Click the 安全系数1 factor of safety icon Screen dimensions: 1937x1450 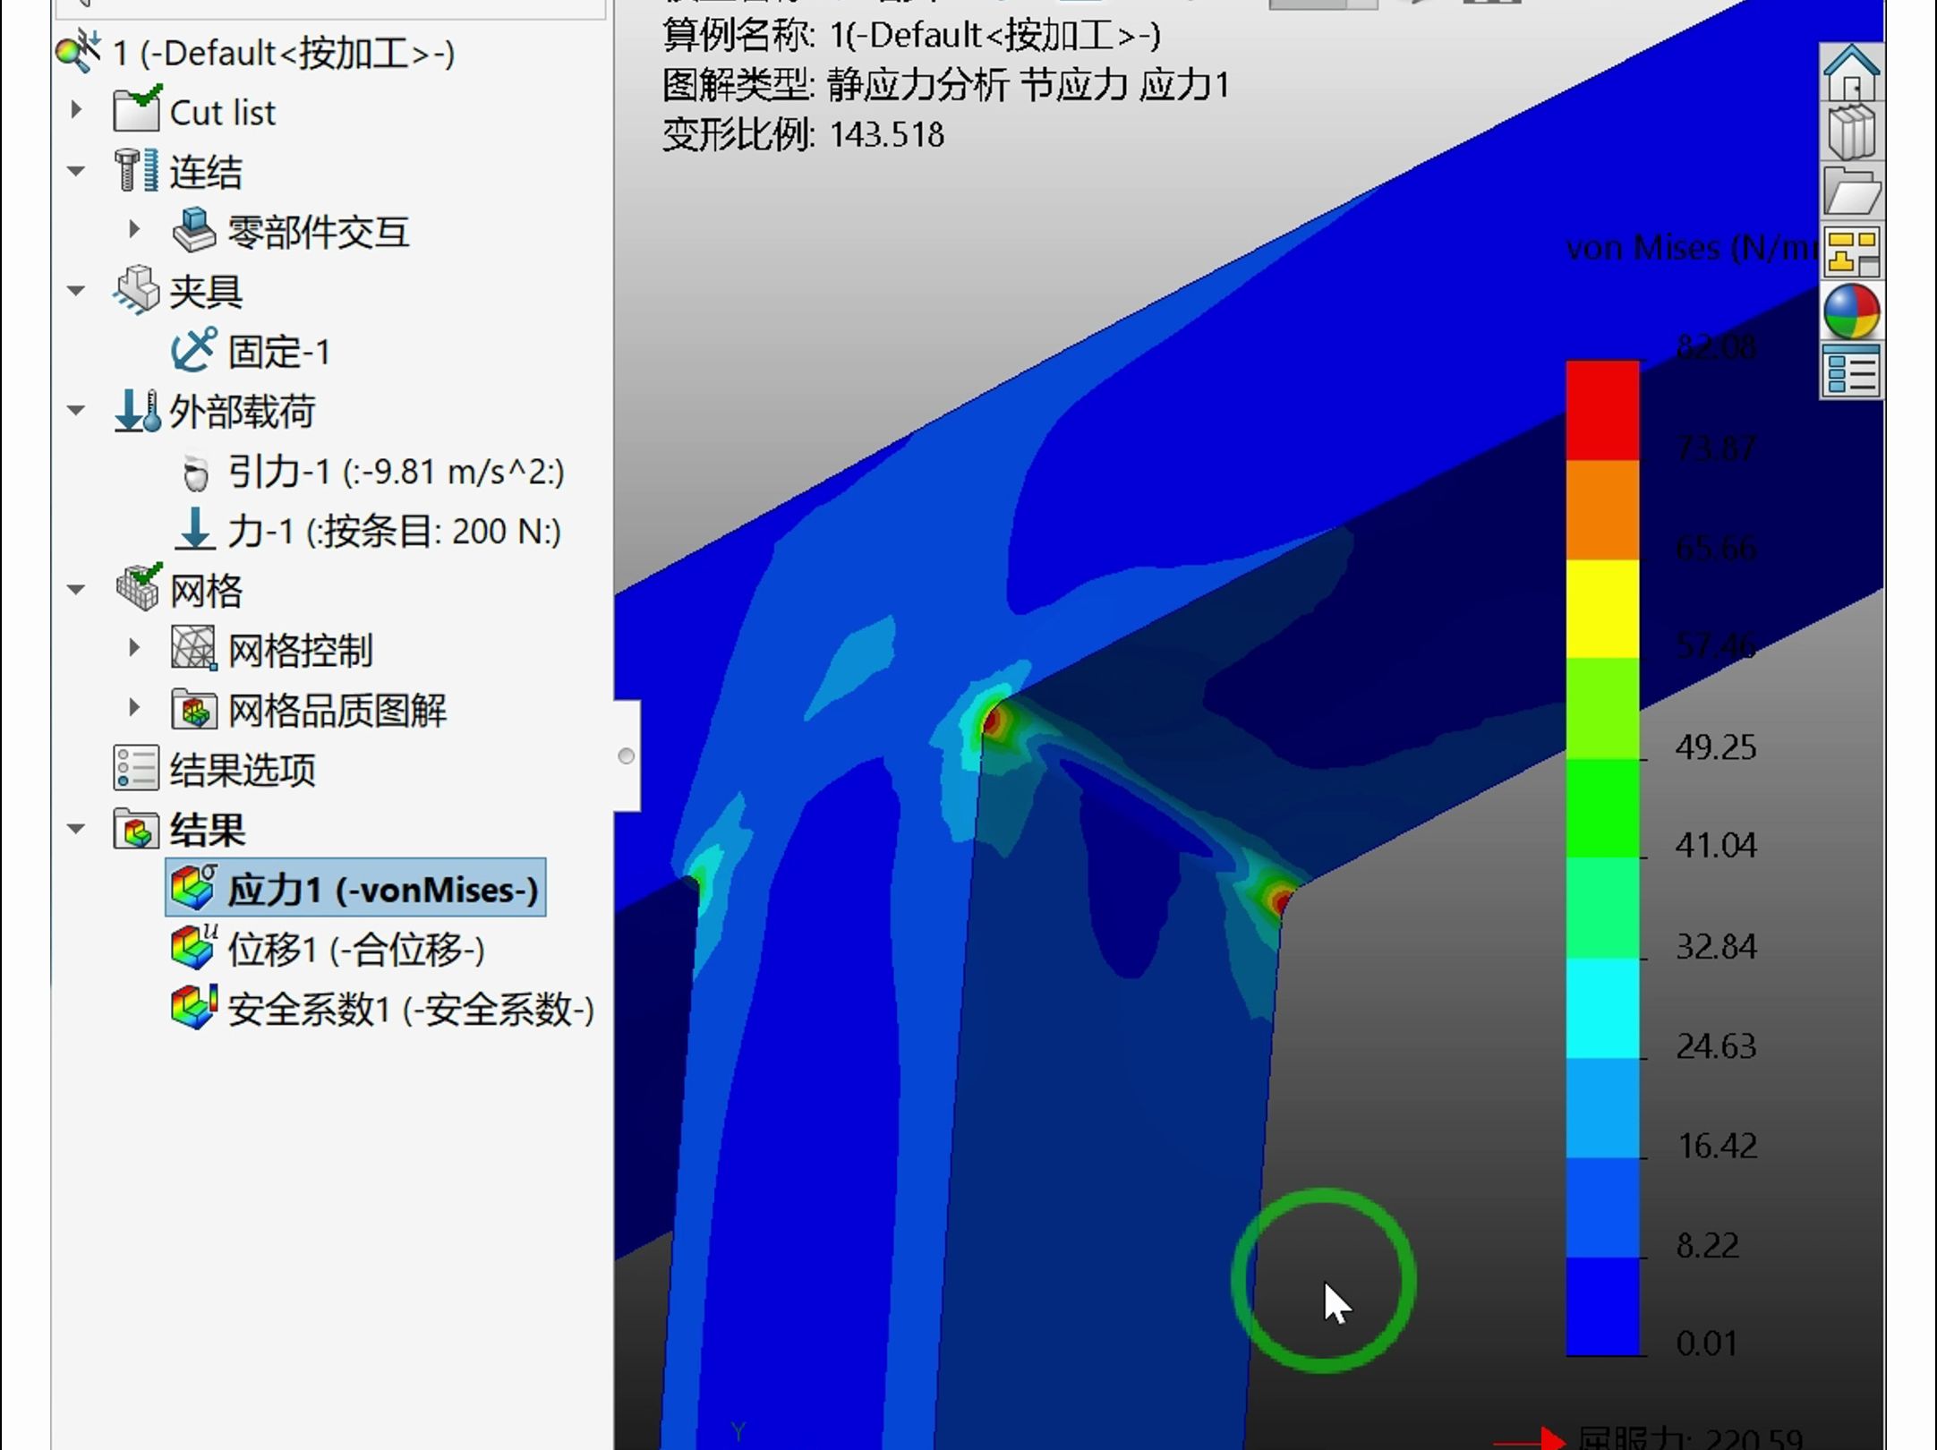(x=194, y=1008)
